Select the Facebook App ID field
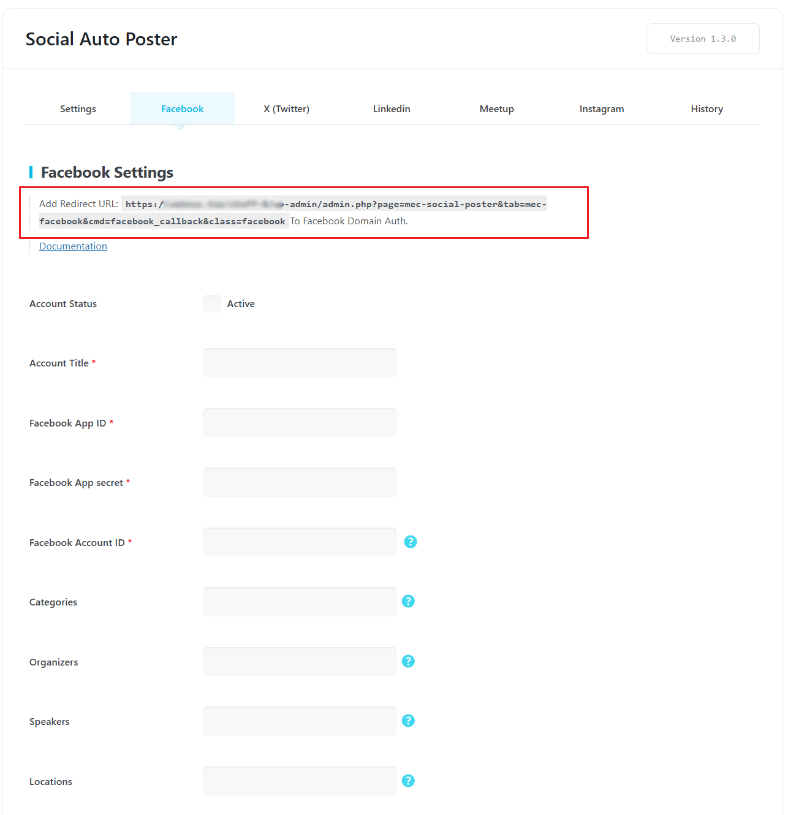788x815 pixels. point(300,422)
